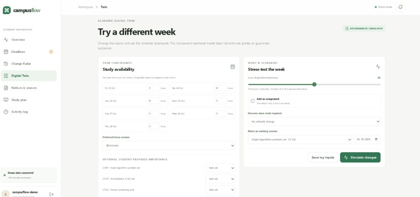Open Notices & sources page
This screenshot has width=420, height=197.
coord(29,88)
